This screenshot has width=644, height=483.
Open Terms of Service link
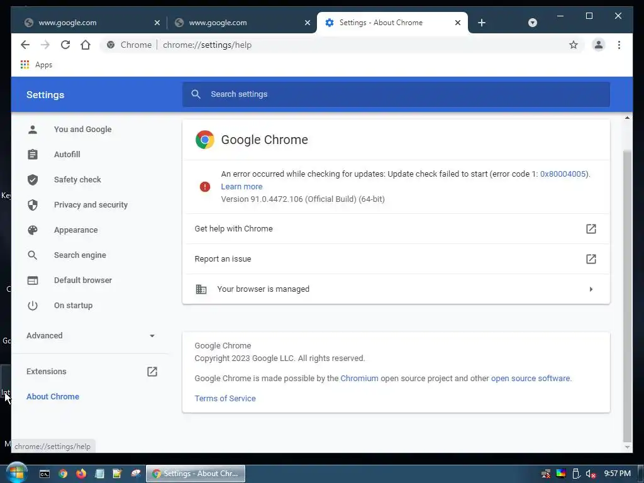[x=225, y=398]
